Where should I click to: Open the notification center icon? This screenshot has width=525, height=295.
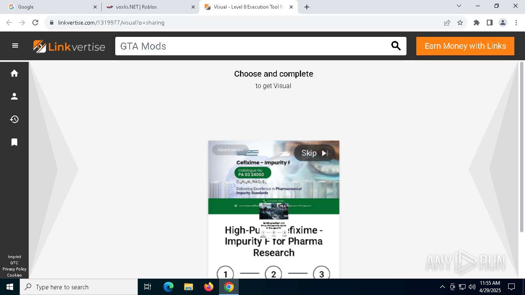(x=511, y=287)
